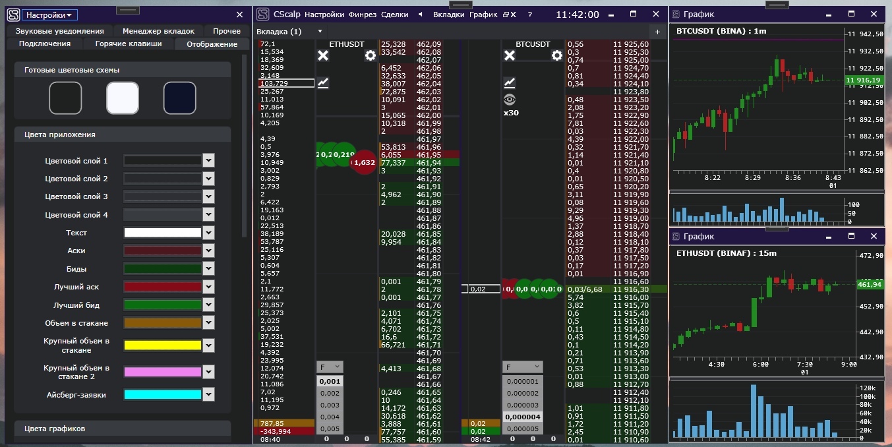Expand dropdown arrow next to Лучший аск color

tap(209, 287)
